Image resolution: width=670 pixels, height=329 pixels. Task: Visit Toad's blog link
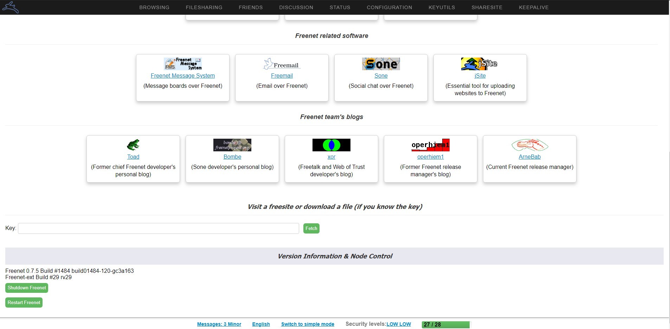pos(133,157)
